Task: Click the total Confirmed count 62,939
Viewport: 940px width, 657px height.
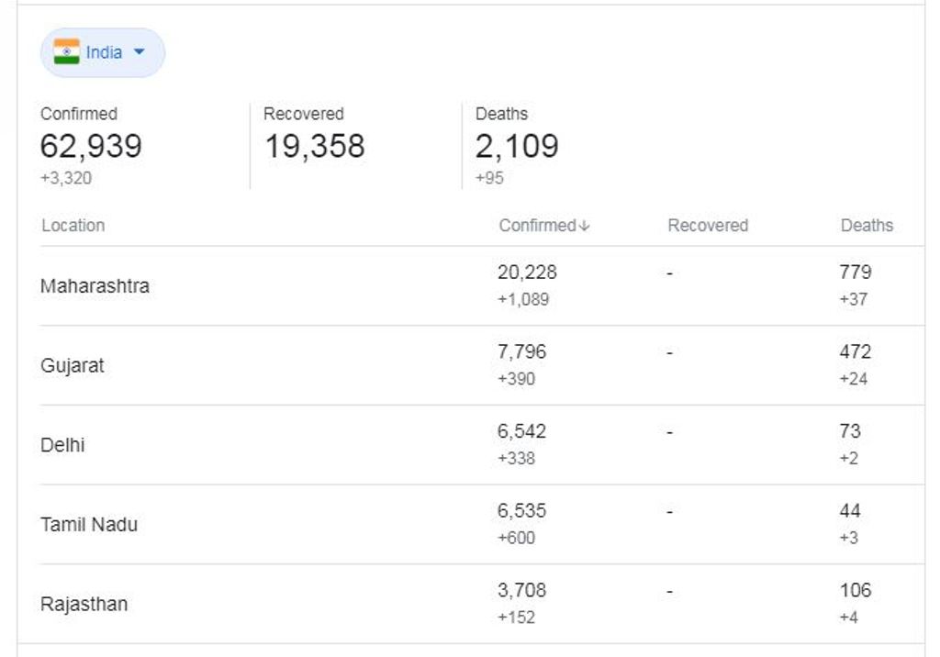Action: click(x=91, y=147)
